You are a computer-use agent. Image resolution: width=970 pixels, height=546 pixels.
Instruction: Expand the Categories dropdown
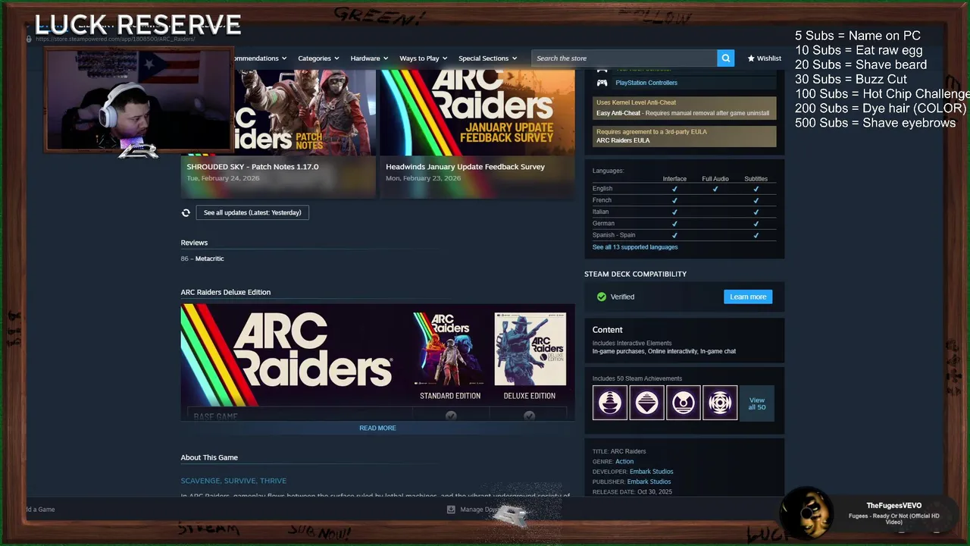click(318, 58)
